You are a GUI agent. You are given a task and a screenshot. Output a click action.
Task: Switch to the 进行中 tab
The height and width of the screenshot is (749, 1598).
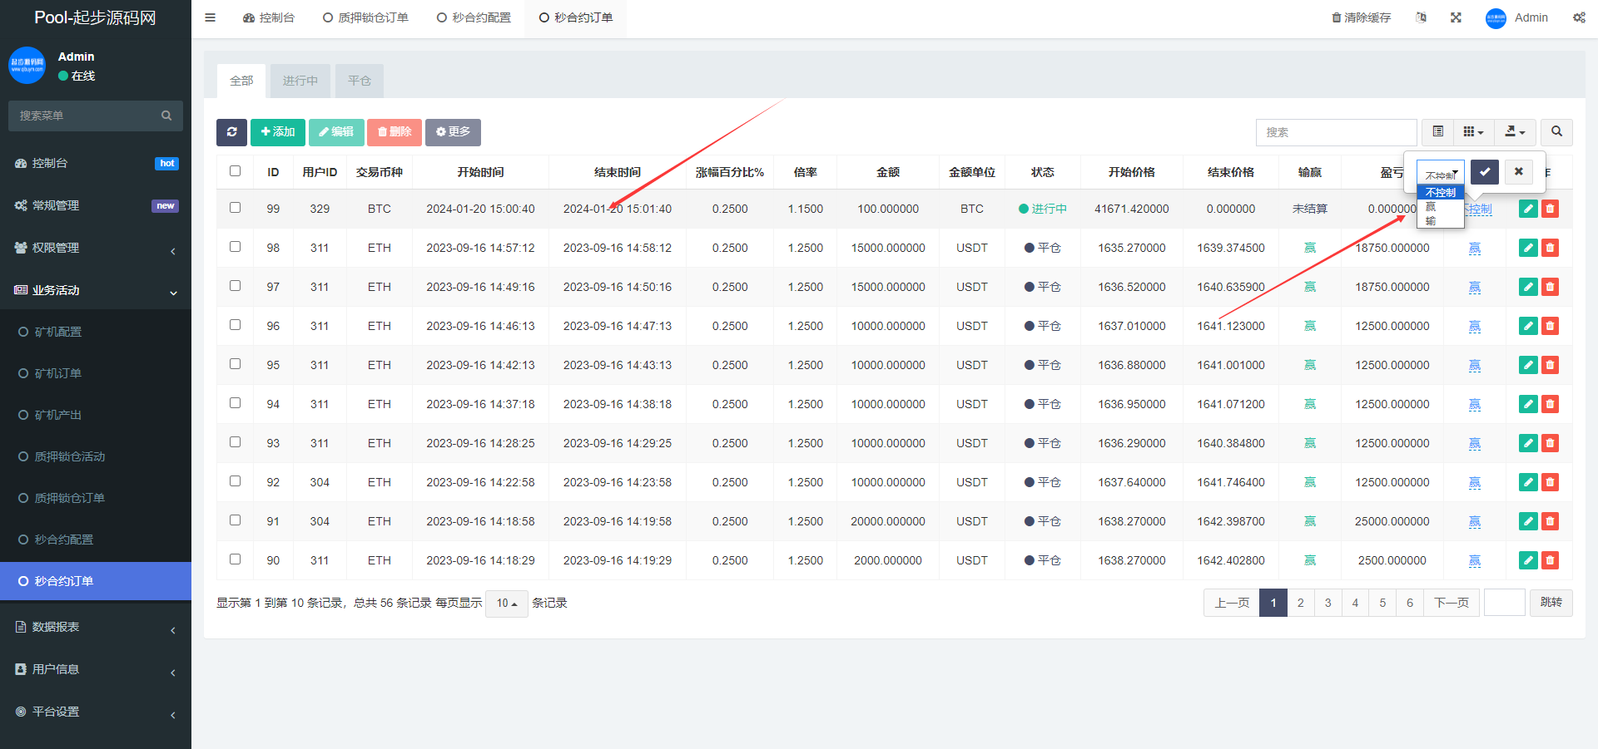click(x=300, y=81)
